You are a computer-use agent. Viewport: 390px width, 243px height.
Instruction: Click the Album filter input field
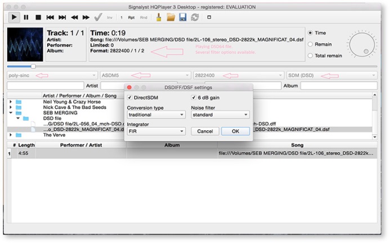339,85
